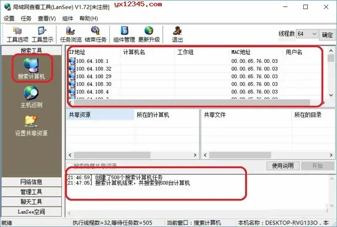Click the 使用说明 button

tap(283, 165)
